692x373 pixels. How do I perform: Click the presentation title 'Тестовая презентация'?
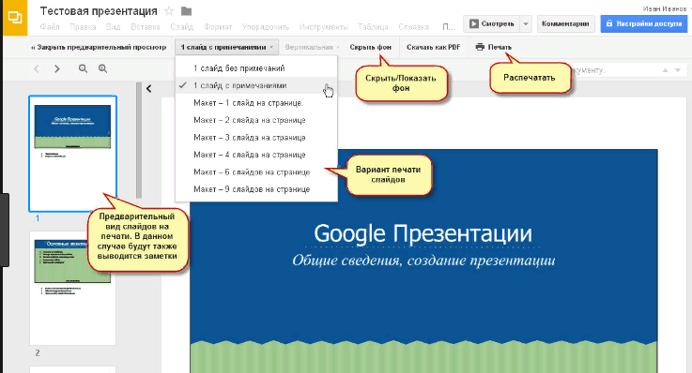[x=99, y=11]
